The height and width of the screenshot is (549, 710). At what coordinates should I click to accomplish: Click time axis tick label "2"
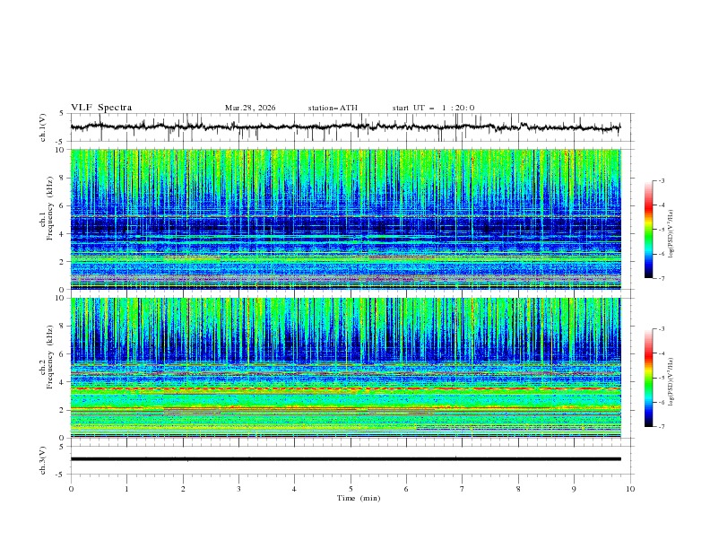183,489
